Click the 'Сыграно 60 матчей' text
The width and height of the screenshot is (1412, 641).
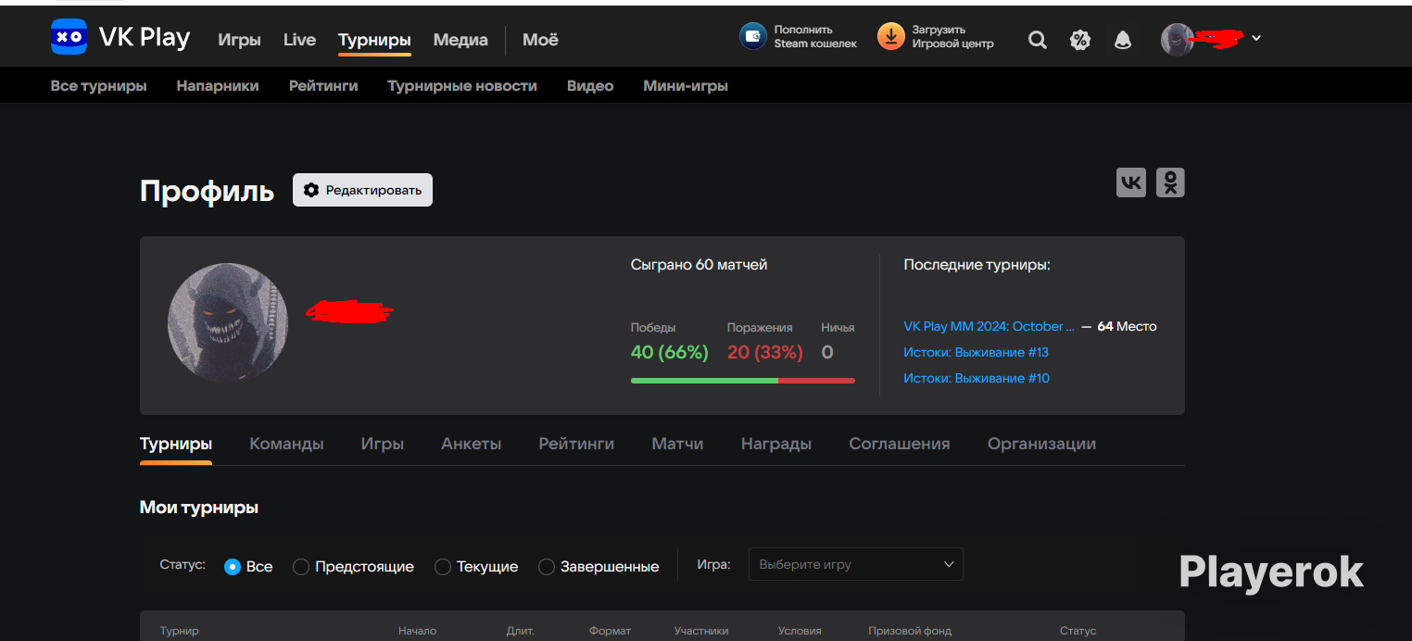pos(699,265)
